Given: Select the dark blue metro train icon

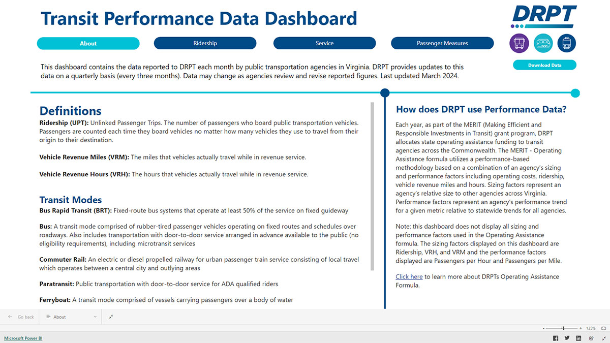Looking at the screenshot, I should tap(566, 43).
